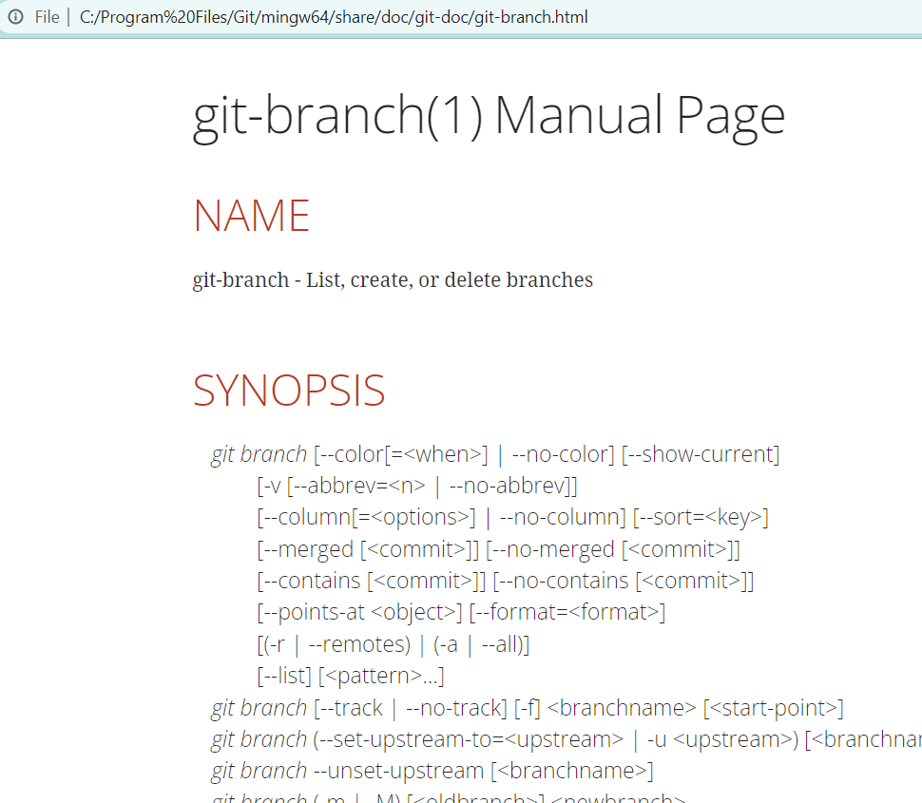922x803 pixels.
Task: Click the "--set-upstream-to=<upstream>" option text
Action: (471, 740)
